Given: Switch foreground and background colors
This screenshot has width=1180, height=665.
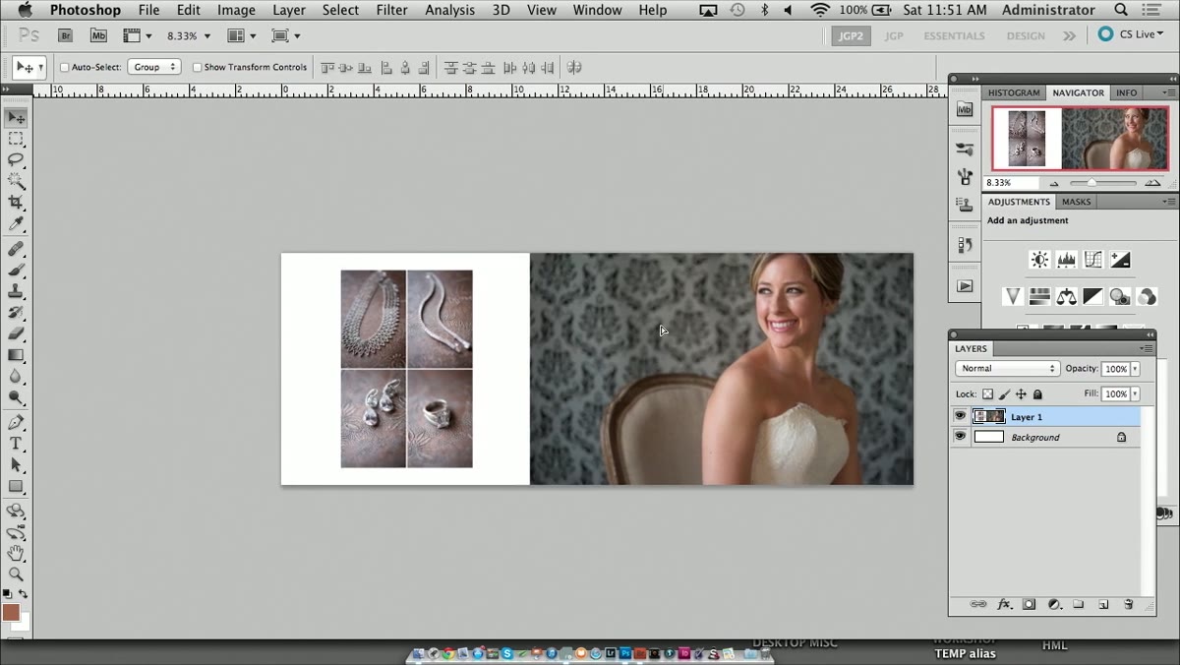Looking at the screenshot, I should click(24, 594).
